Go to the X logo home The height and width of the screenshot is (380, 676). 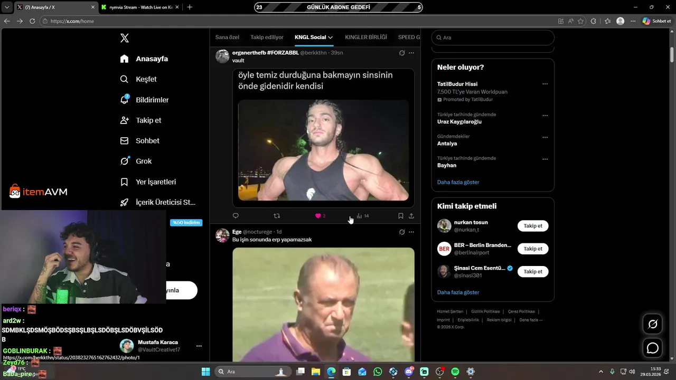[125, 38]
